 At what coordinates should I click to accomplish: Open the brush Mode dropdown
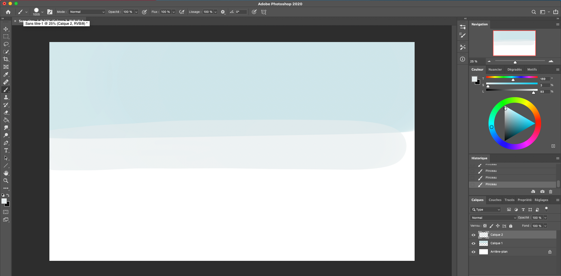tap(87, 12)
